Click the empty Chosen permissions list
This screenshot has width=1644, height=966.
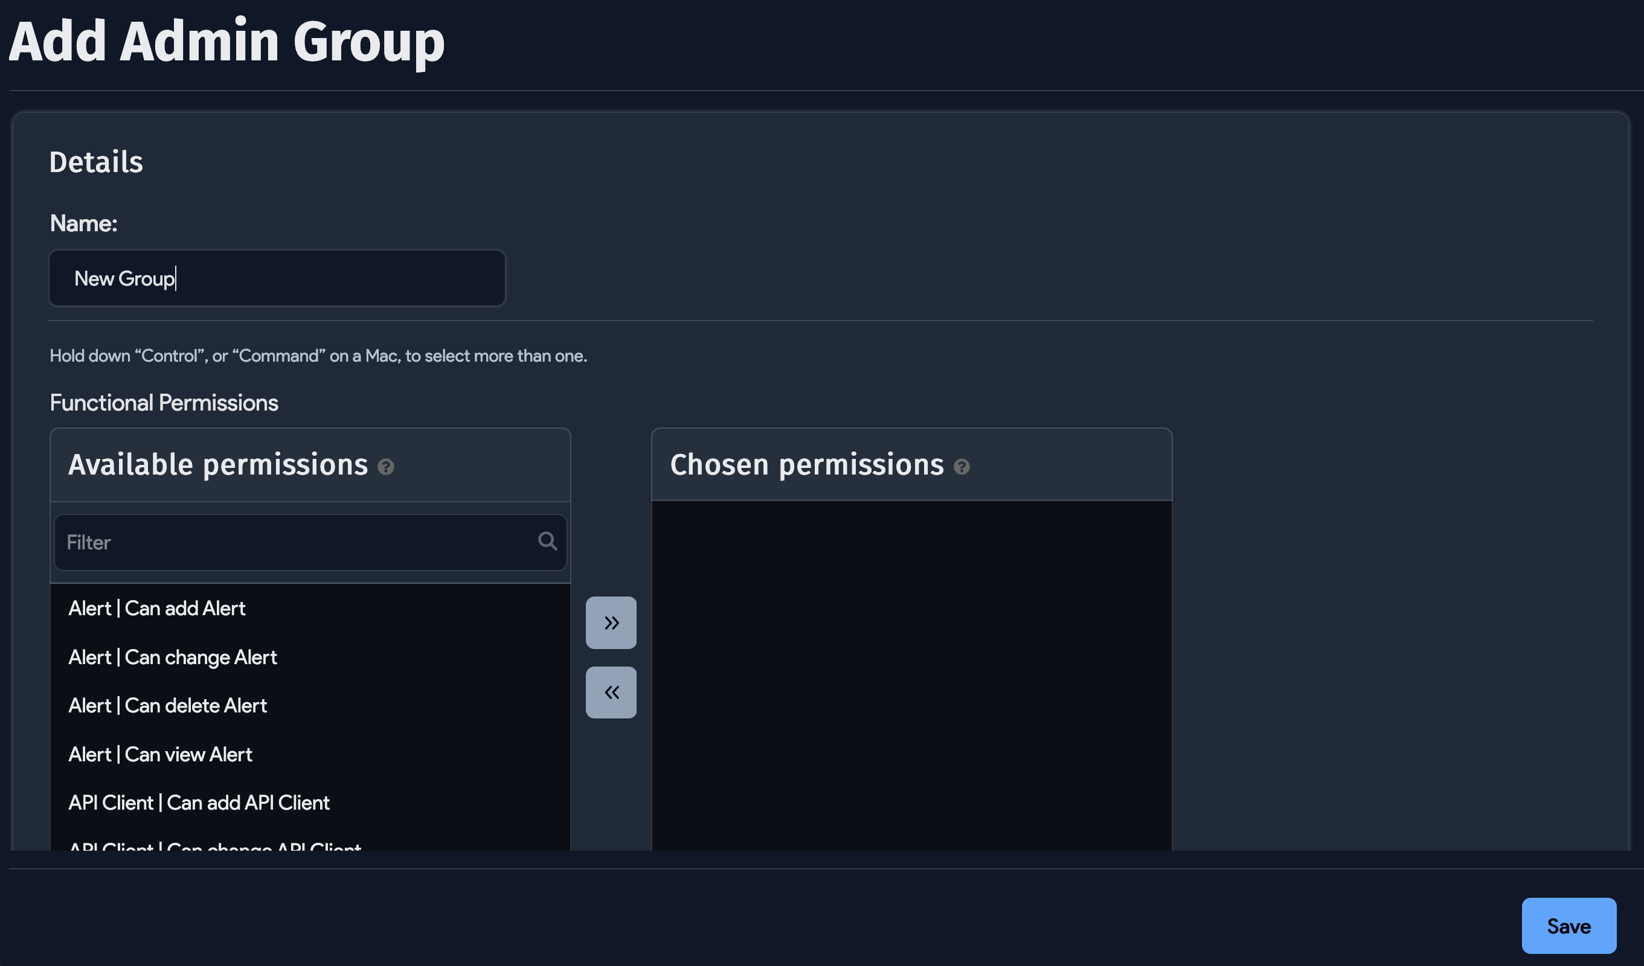(911, 672)
